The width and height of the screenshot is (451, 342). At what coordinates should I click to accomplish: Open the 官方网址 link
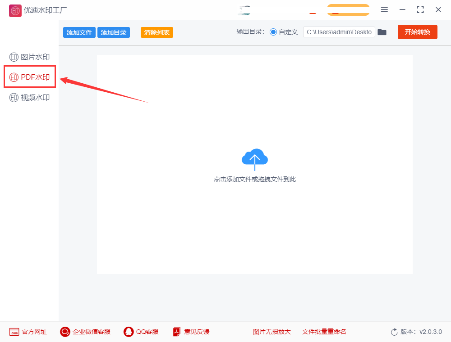[x=28, y=332]
